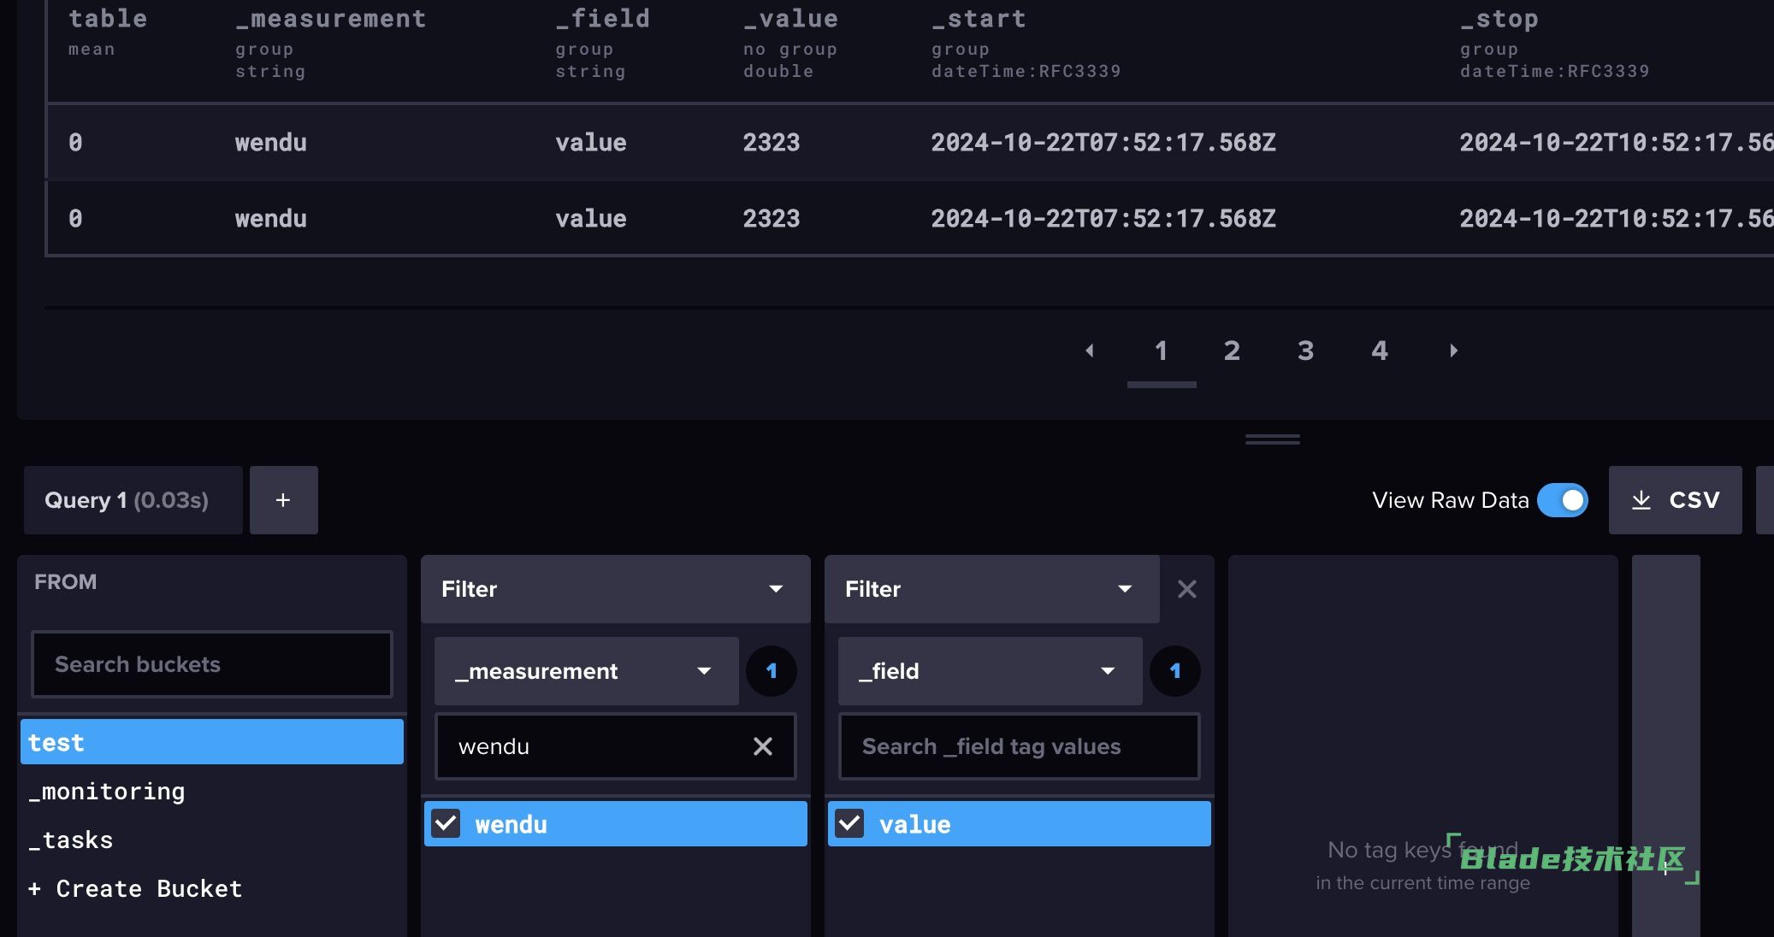Image resolution: width=1774 pixels, height=937 pixels.
Task: Uncheck the wendu measurement checkbox
Action: pos(446,823)
